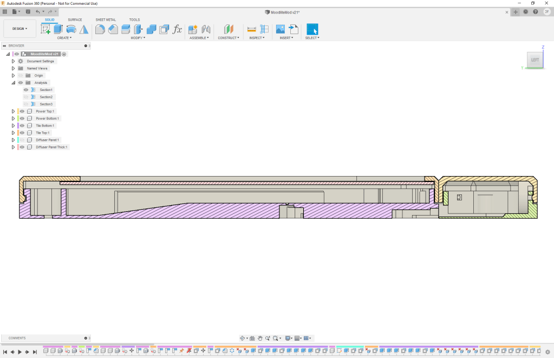The width and height of the screenshot is (554, 358).
Task: Hide the Section1 analysis visibility eye
Action: coord(26,90)
